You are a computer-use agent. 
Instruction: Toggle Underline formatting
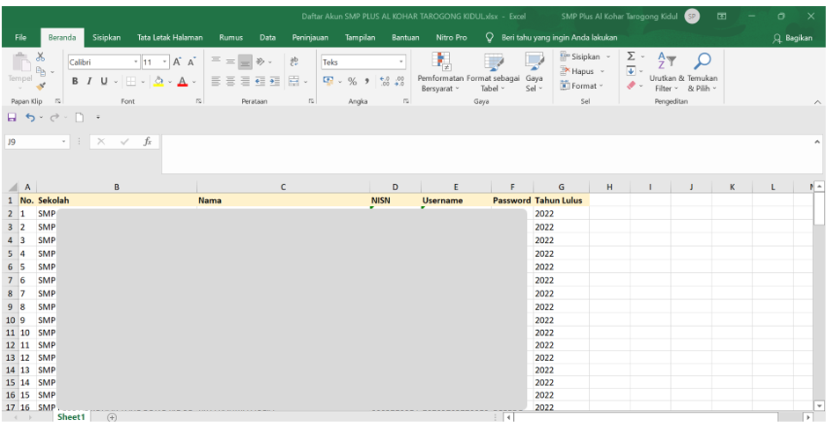click(104, 81)
